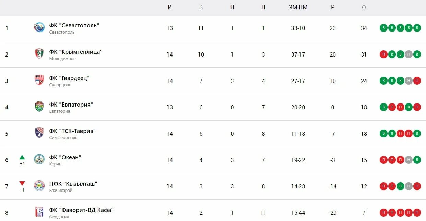Viewport: 426px width, 221px height.
Task: Sort table by О points column header
Action: [x=364, y=8]
